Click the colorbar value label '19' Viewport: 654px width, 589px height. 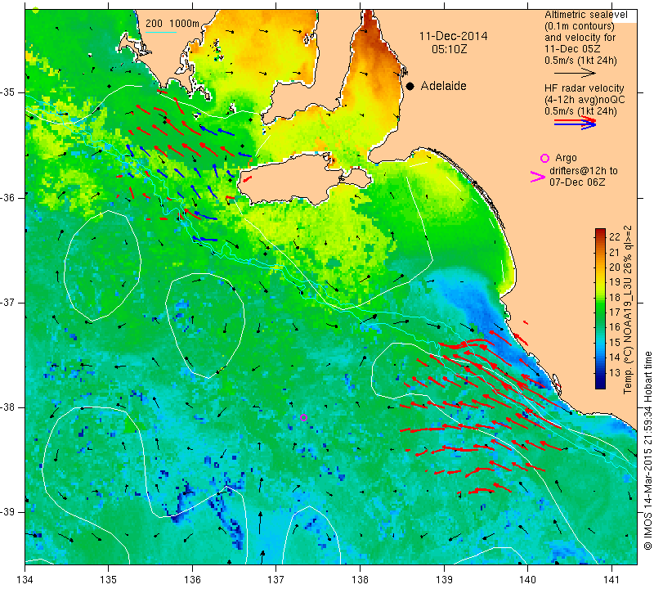(615, 281)
